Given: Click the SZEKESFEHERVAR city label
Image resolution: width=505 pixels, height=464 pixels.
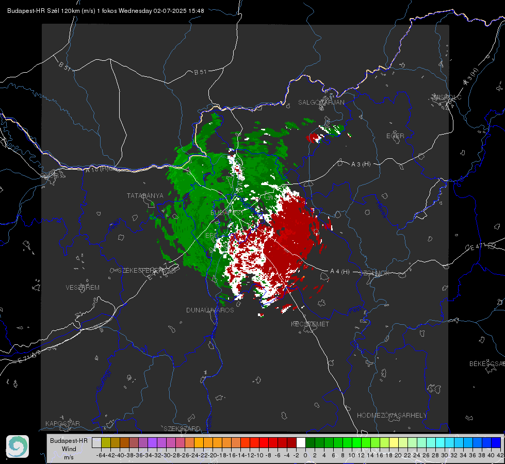Looking at the screenshot, I should (x=146, y=271).
